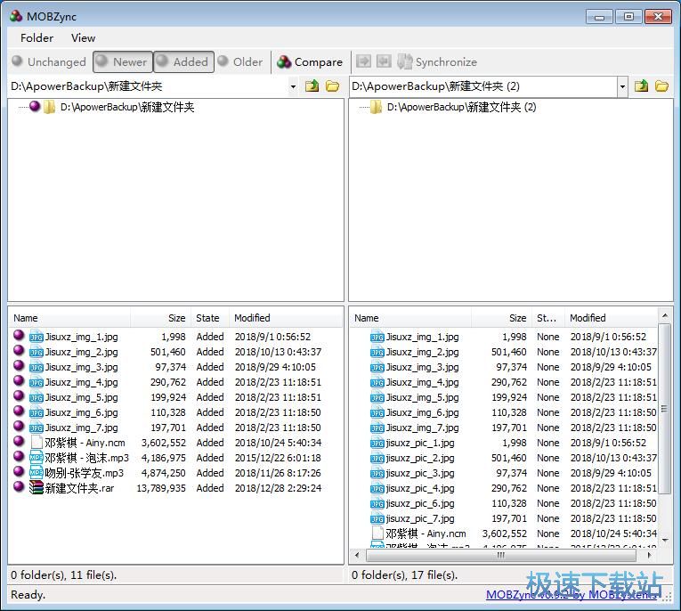The height and width of the screenshot is (611, 681).
Task: Click the left folder path input field
Action: coord(149,86)
